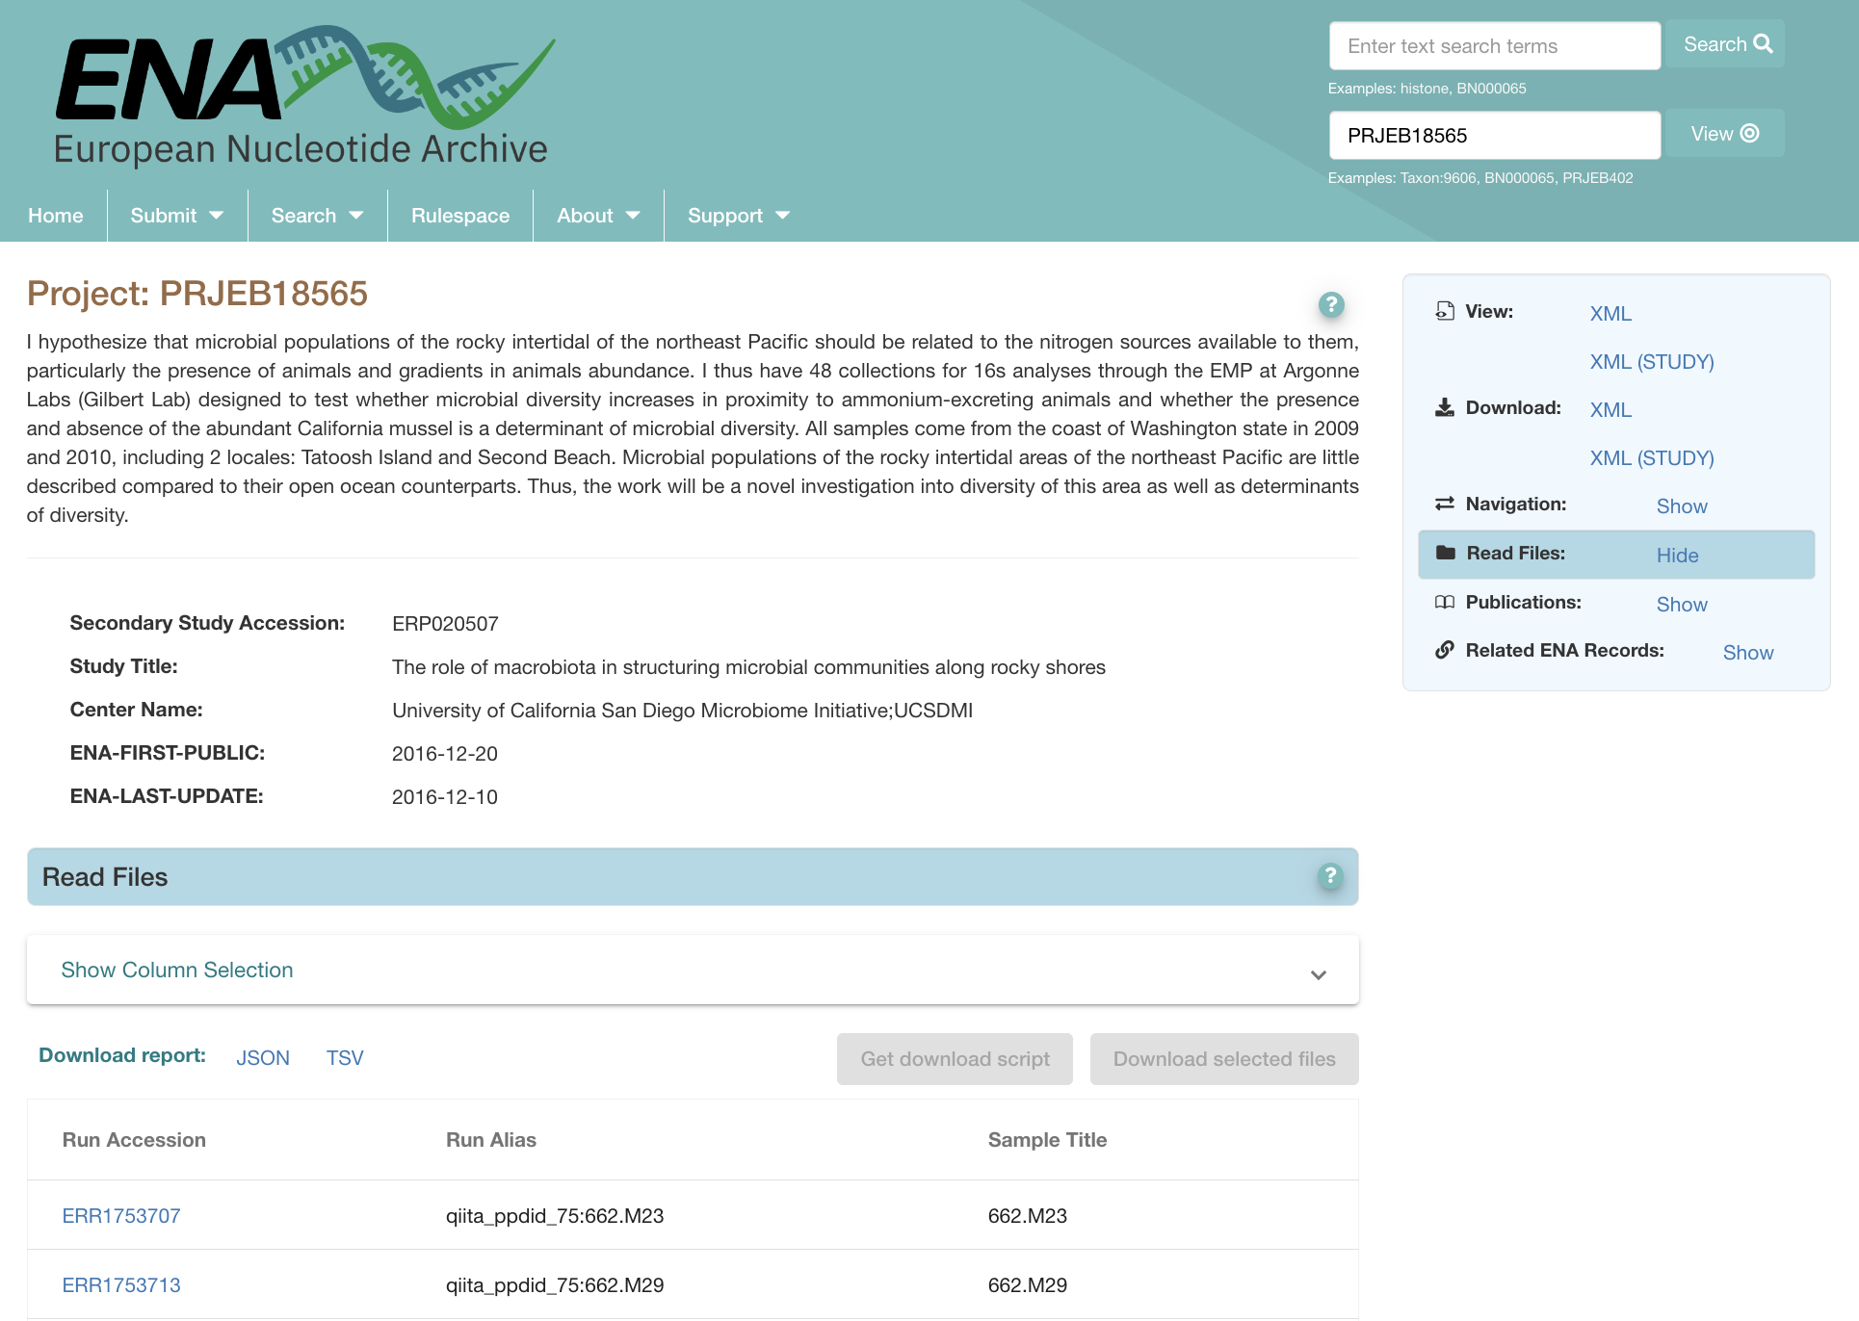Open run accession ERR1753707 link
1859x1321 pixels.
121,1216
